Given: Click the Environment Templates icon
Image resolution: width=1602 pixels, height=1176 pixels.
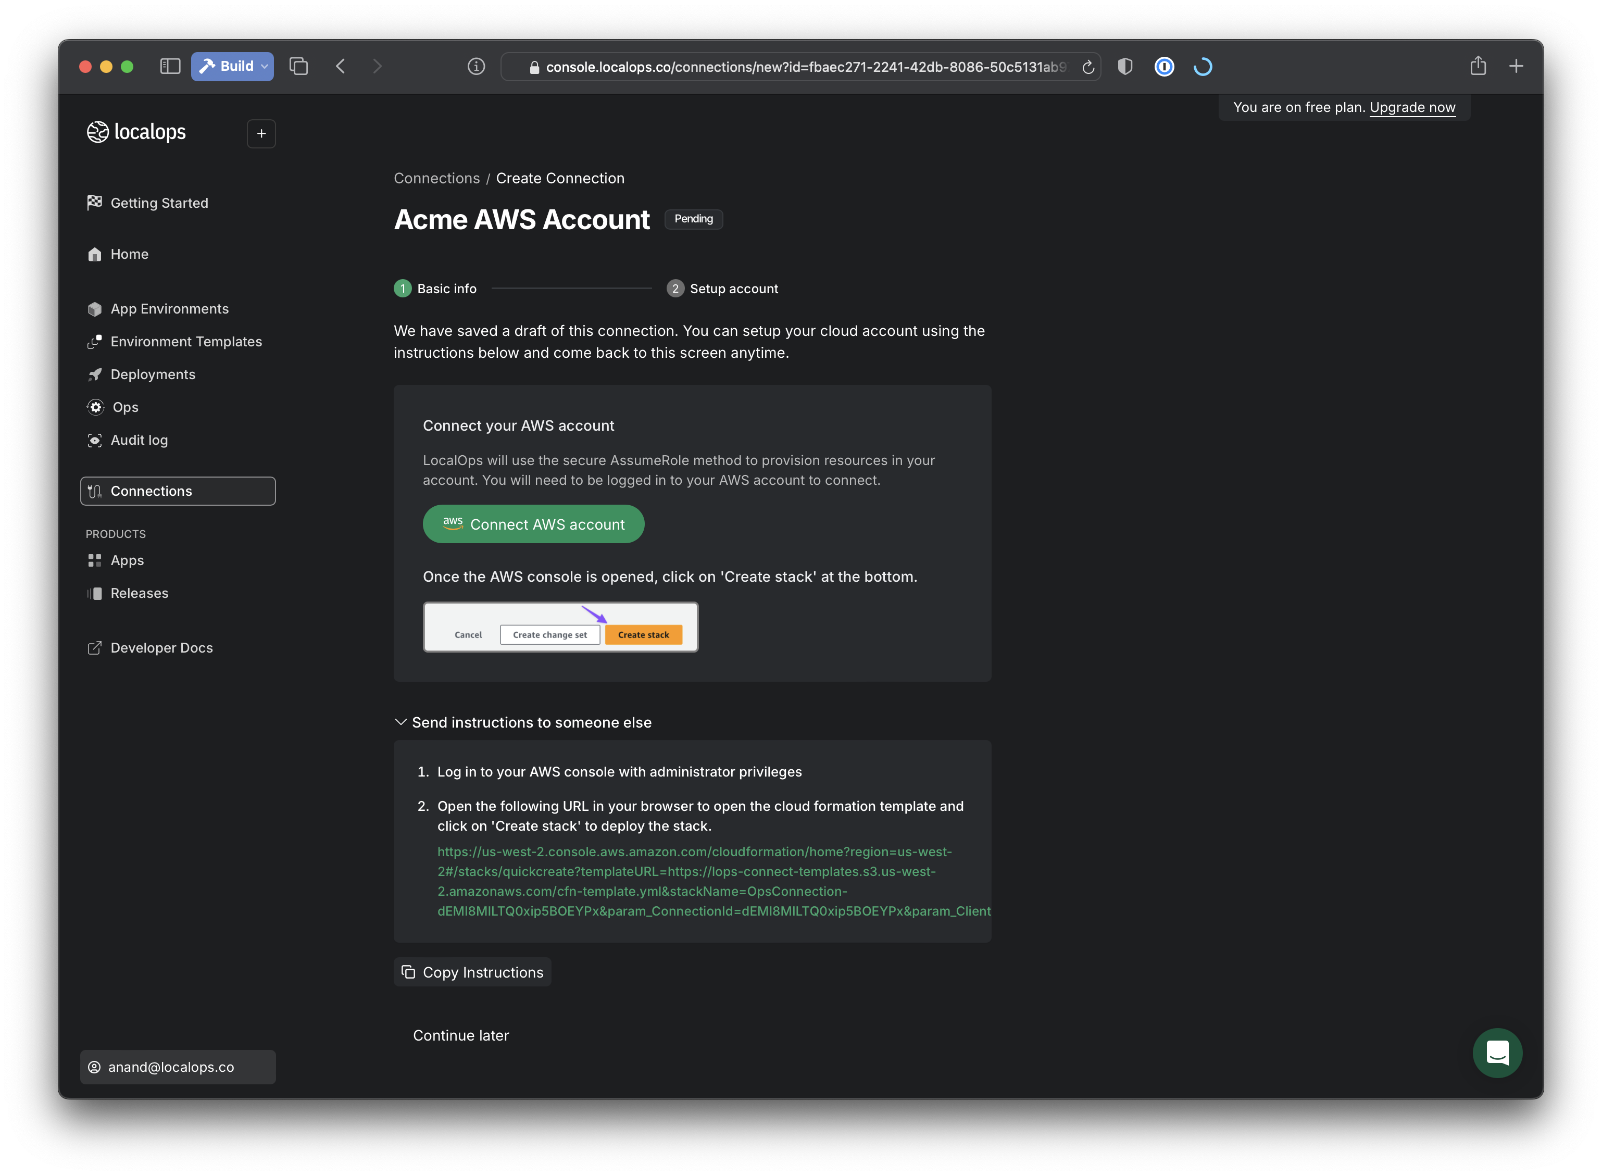Looking at the screenshot, I should [x=95, y=342].
